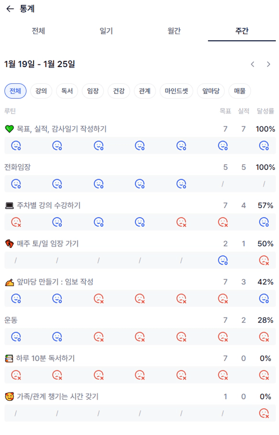Click writing hand icon of 앞마당 만들기

(x=9, y=282)
